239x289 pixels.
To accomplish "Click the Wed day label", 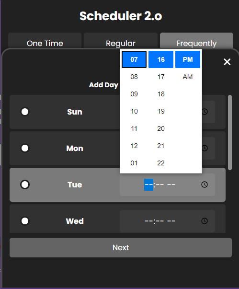I will coord(75,221).
